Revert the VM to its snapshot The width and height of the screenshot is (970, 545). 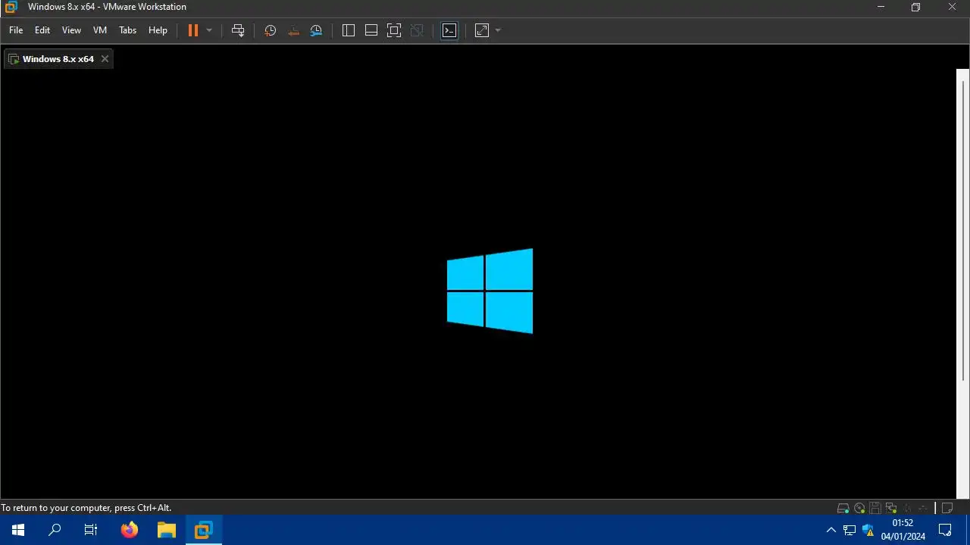[x=293, y=30]
